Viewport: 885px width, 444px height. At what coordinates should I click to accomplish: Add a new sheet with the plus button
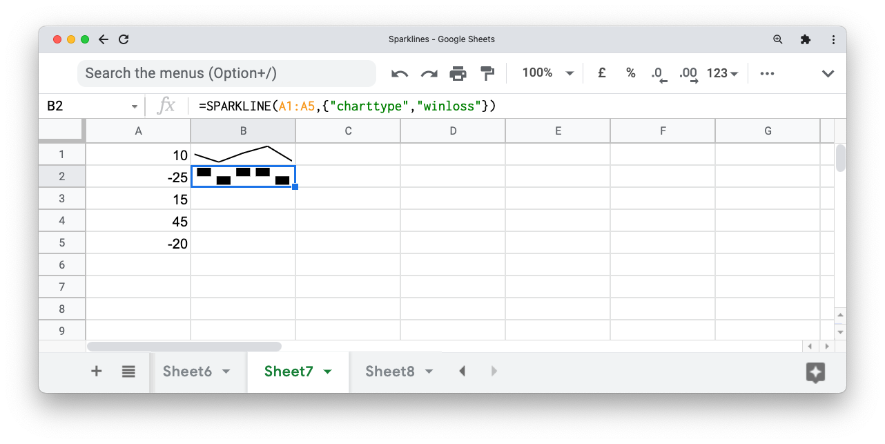click(96, 371)
